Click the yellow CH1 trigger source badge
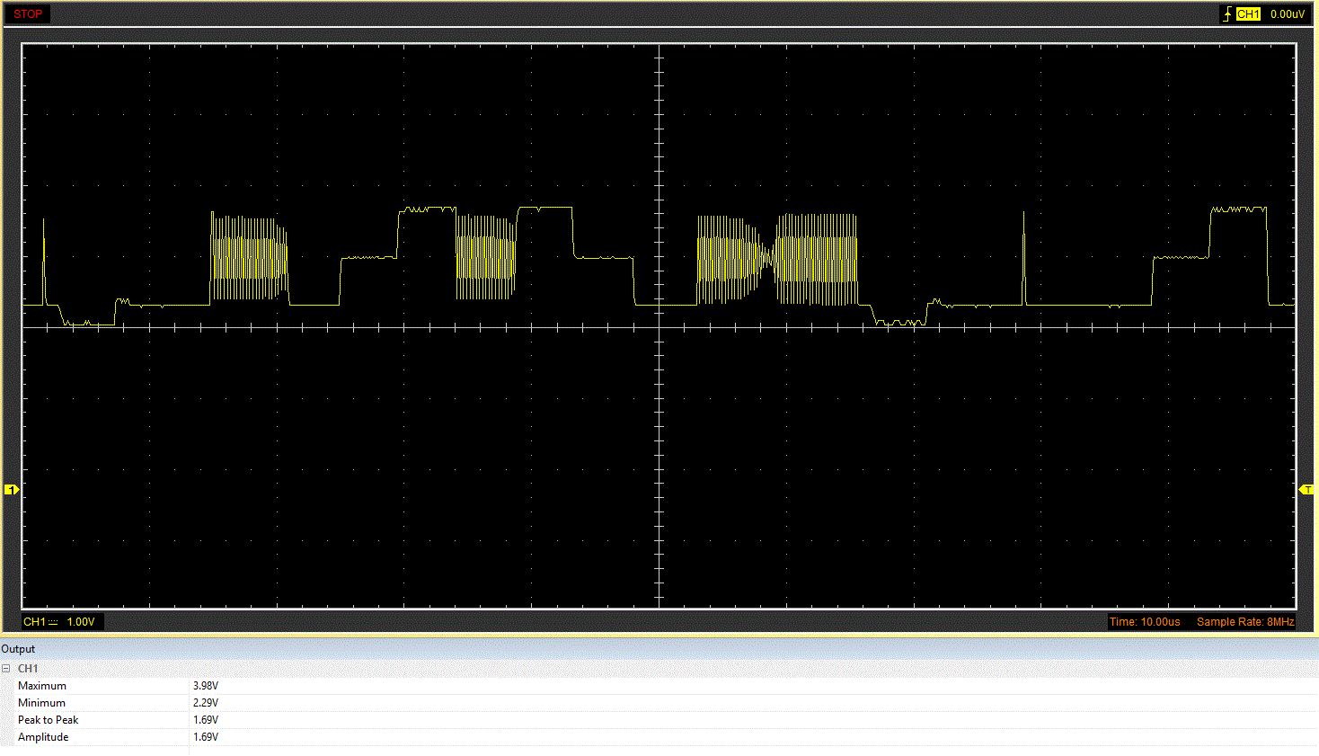 1248,14
